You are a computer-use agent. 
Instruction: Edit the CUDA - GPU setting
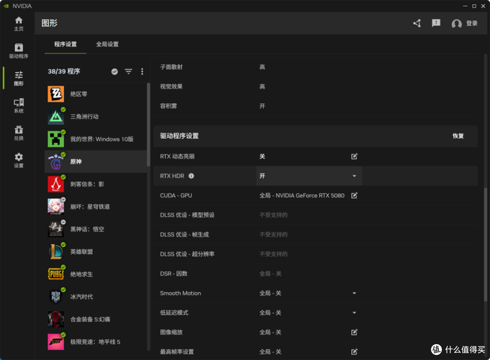click(354, 195)
